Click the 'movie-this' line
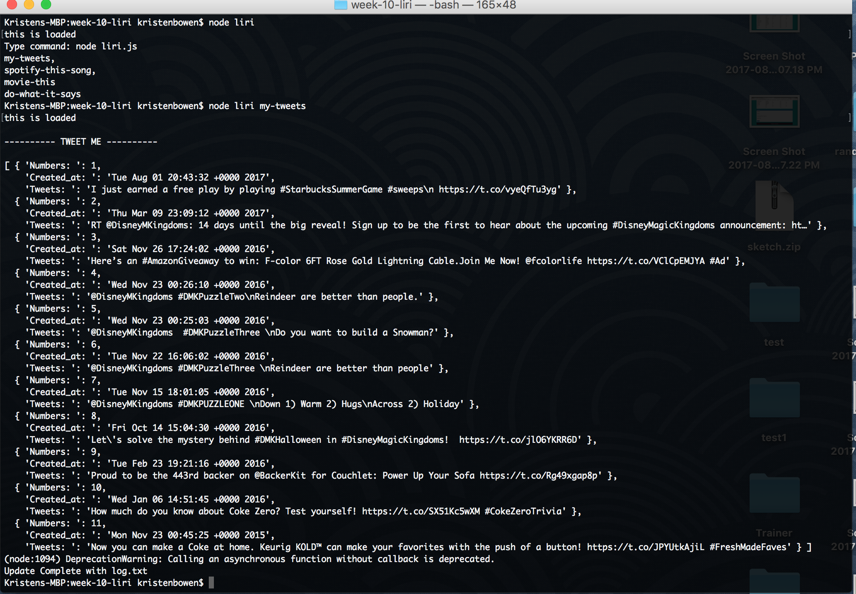This screenshot has height=594, width=856. [x=30, y=82]
